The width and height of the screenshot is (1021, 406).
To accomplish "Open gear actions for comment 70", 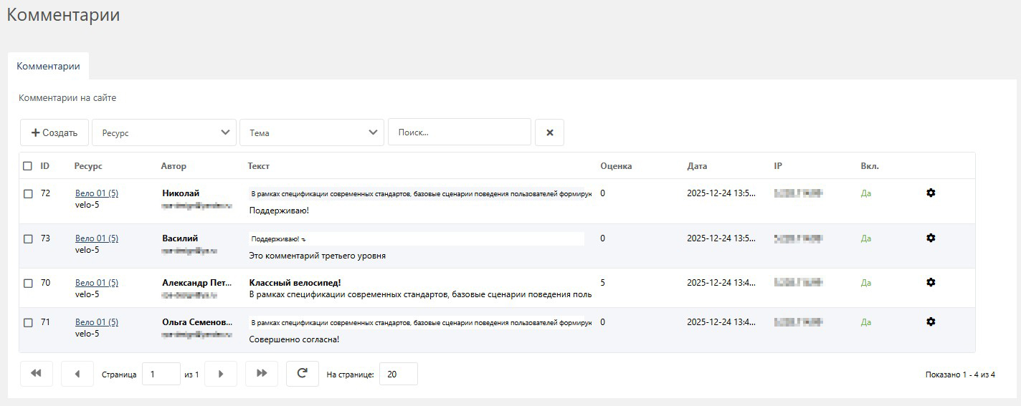I will [931, 282].
